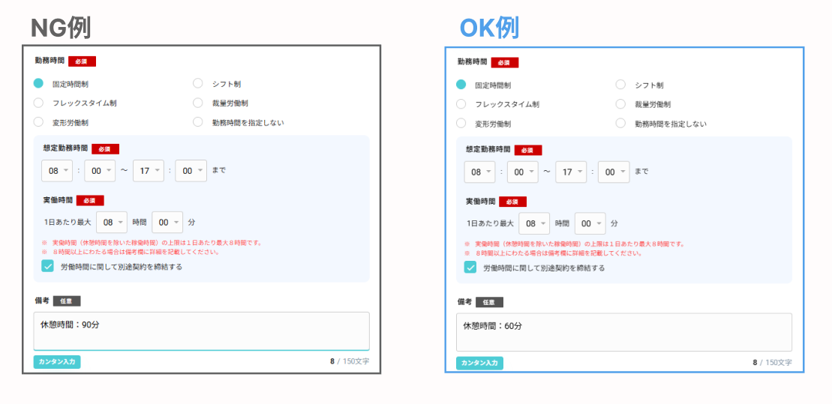The image size is (832, 404).
Task: Click 8 / 150文字 counter in OK例
Action: 772,362
